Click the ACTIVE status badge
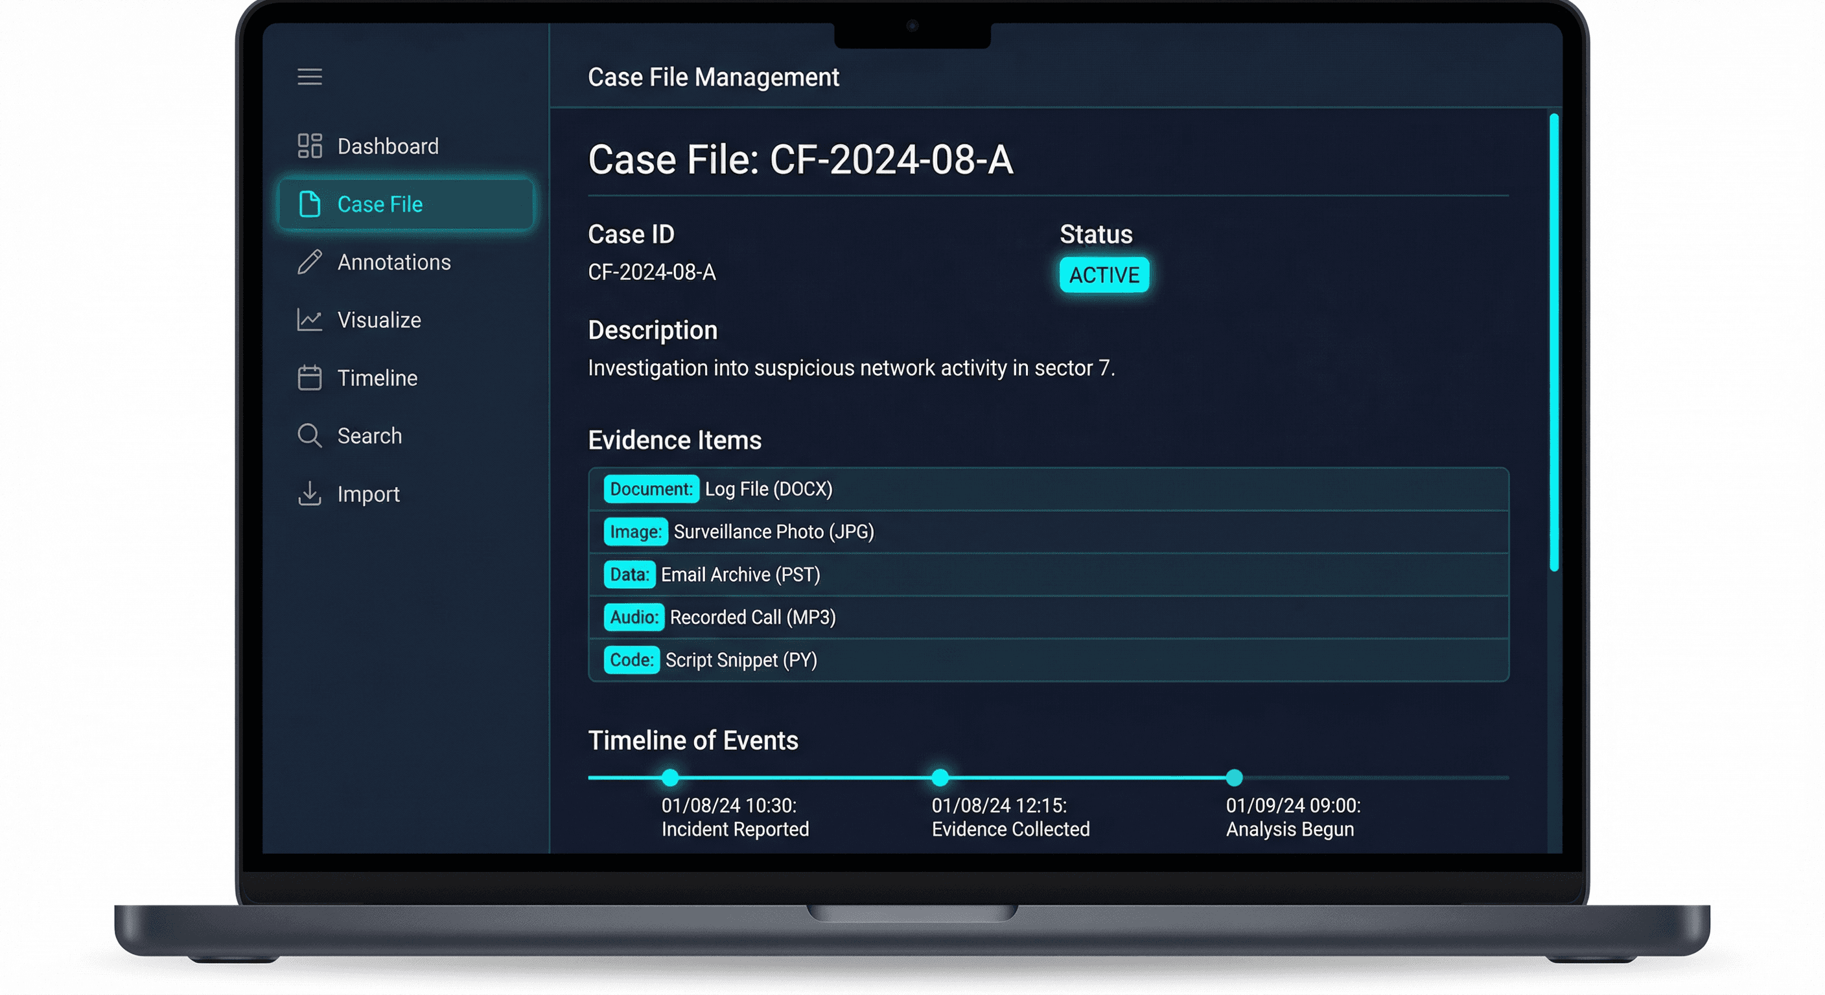 1104,275
